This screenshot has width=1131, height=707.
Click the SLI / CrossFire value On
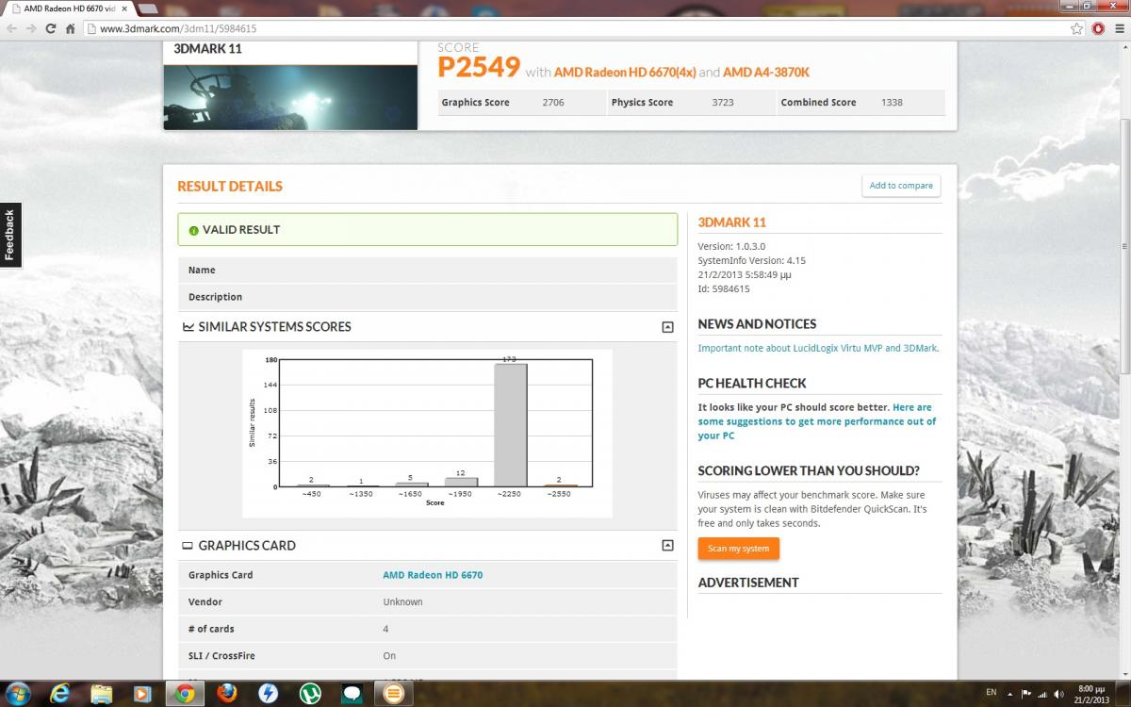(389, 656)
